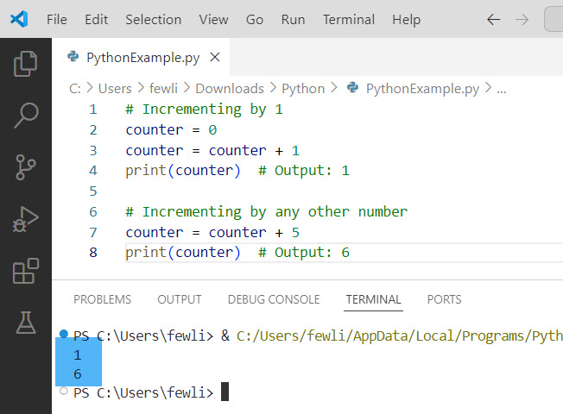Switch to the OUTPUT panel tab
This screenshot has width=563, height=414.
(x=180, y=299)
